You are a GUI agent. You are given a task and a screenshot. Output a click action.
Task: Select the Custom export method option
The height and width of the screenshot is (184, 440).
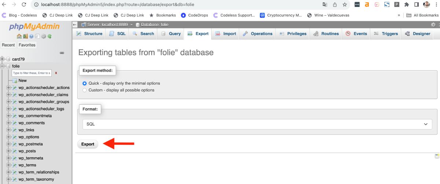coord(85,90)
